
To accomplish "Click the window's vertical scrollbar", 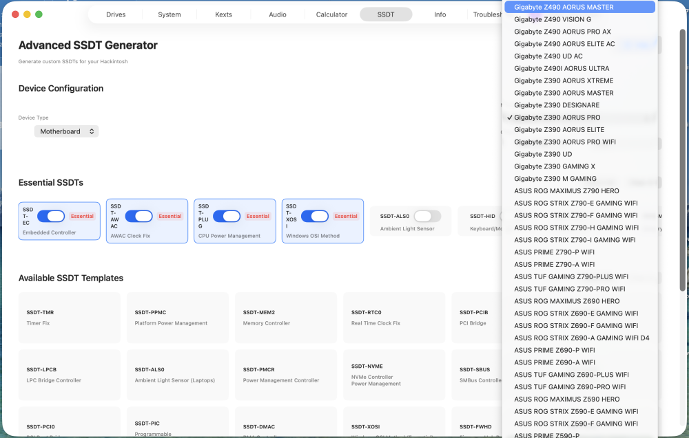I will 682,160.
